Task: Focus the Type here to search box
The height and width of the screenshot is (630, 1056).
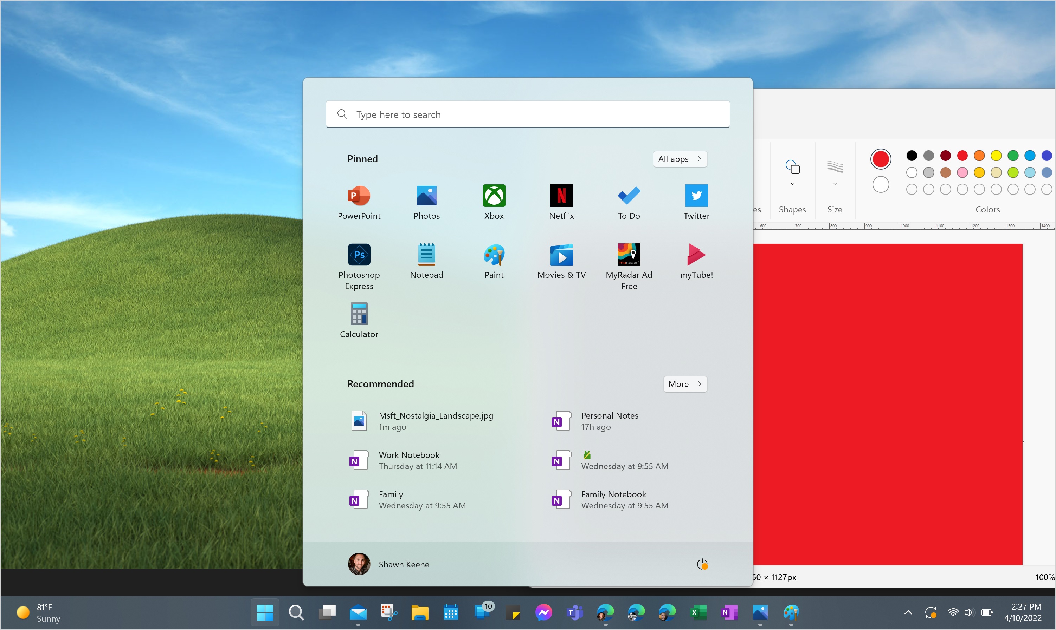Action: (527, 114)
